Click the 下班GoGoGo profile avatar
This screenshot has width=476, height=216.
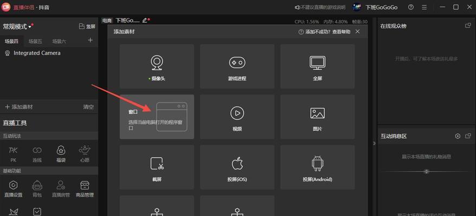tap(357, 7)
